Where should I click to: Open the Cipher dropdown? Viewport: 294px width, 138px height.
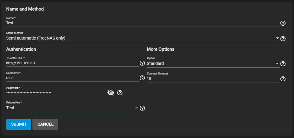tap(212, 64)
